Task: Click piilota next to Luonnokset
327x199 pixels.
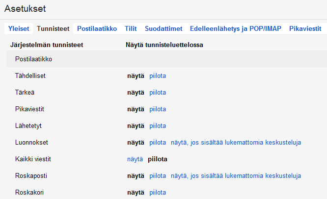Action: point(158,143)
